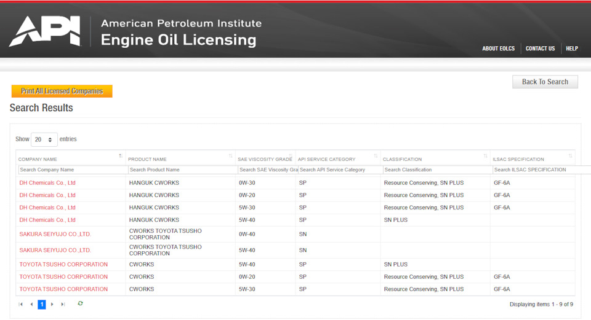Open About EOLCS menu item

click(x=498, y=49)
